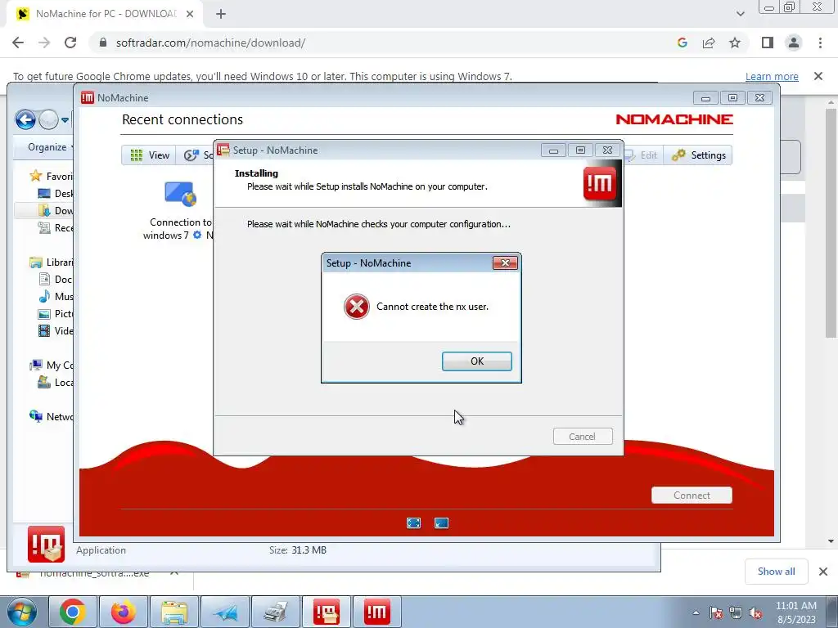Click the Chrome page vertical scrollbar
Viewport: 838px width, 628px height.
(831, 222)
